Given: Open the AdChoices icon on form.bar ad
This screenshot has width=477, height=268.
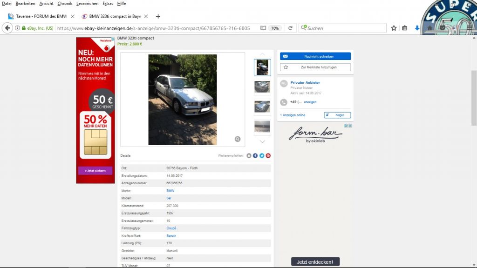Looking at the screenshot, I should [346, 126].
